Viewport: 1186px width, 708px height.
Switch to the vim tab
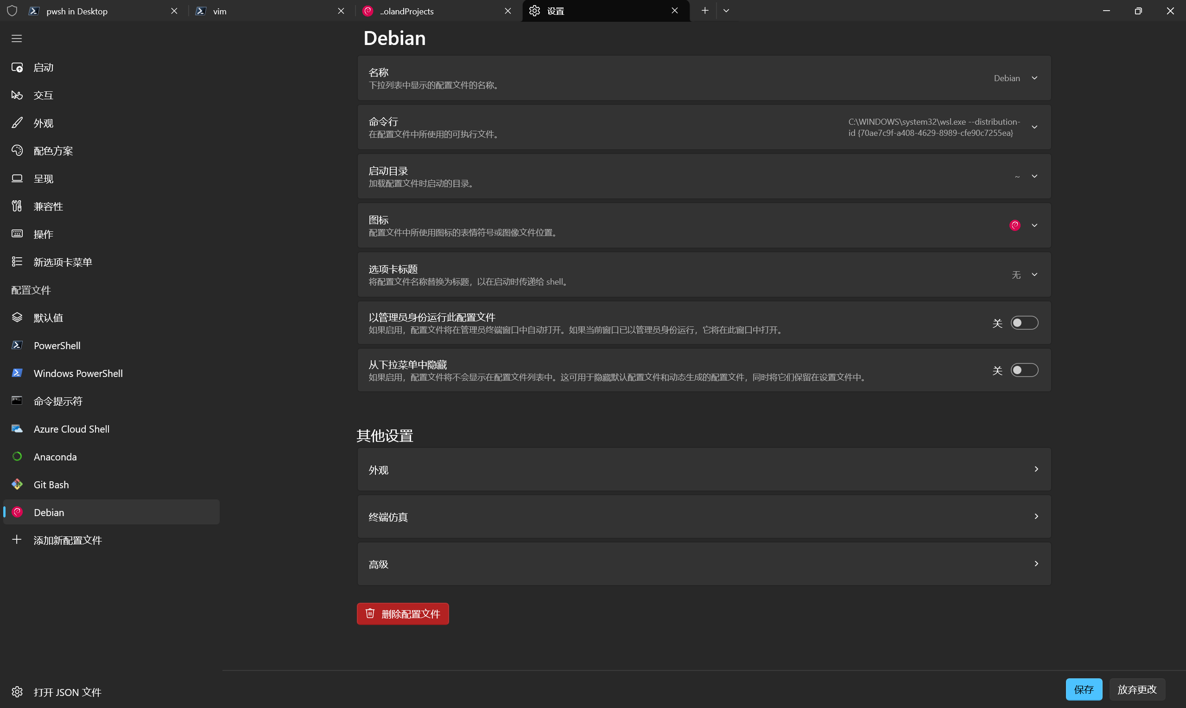pyautogui.click(x=220, y=11)
